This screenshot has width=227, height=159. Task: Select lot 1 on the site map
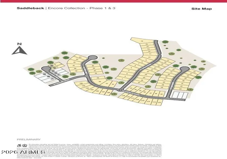pos(122,79)
